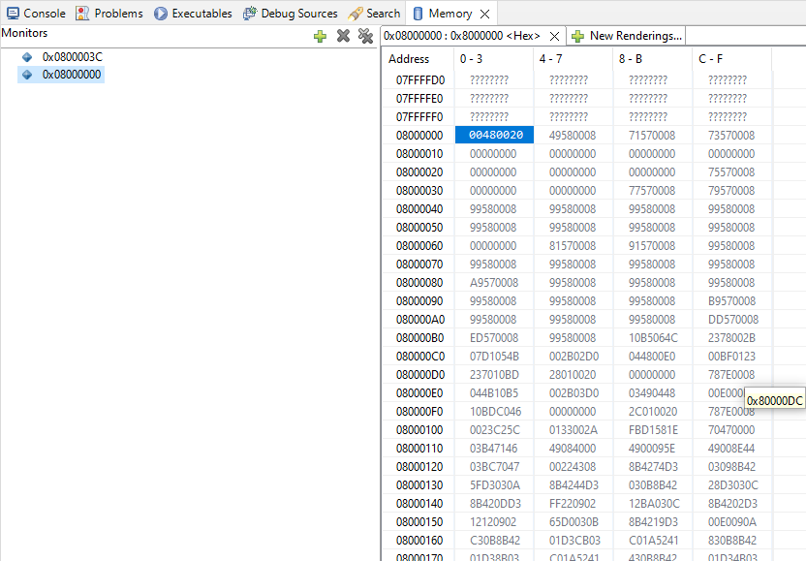Select cell 00BF0123 in row 080000C0
806x561 pixels.
point(732,357)
